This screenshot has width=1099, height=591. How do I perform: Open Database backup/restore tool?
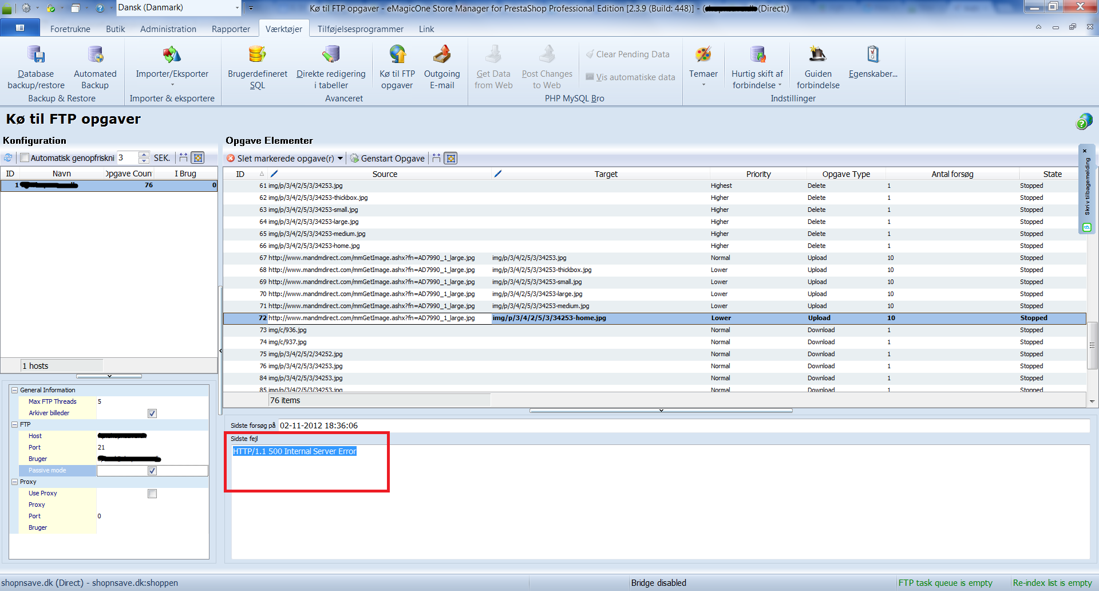(x=36, y=68)
